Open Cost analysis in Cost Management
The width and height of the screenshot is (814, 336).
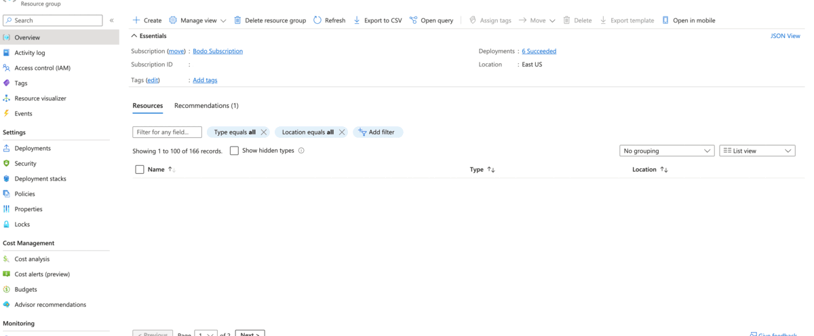pyautogui.click(x=32, y=259)
